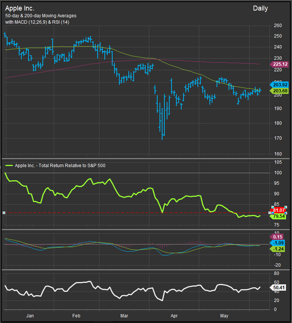Click the 260 price axis label
The height and width of the screenshot is (323, 292).
pyautogui.click(x=278, y=26)
